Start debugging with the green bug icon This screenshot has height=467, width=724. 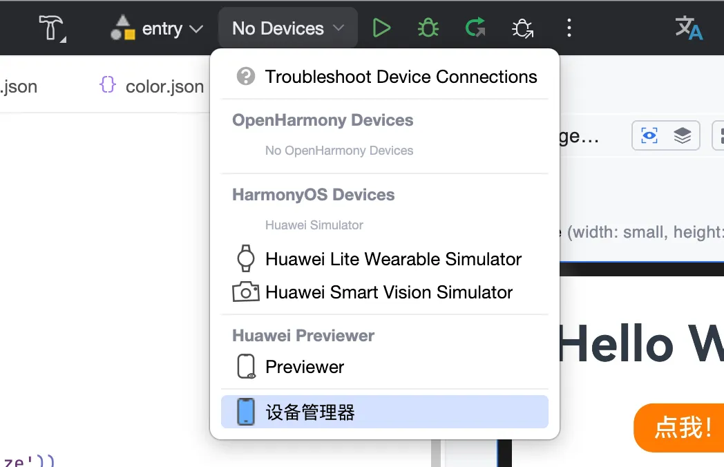pyautogui.click(x=428, y=28)
